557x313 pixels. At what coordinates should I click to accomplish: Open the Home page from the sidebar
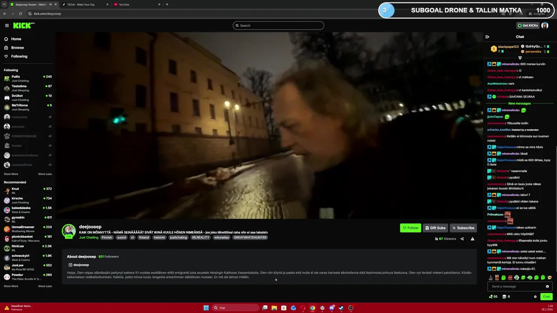click(x=16, y=39)
